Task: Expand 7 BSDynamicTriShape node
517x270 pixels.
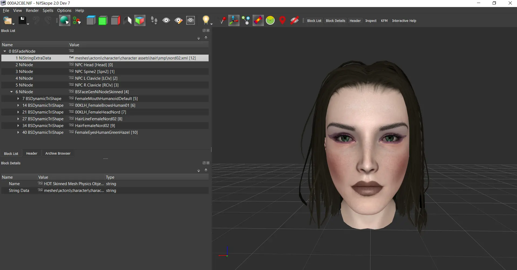Action: pos(18,99)
